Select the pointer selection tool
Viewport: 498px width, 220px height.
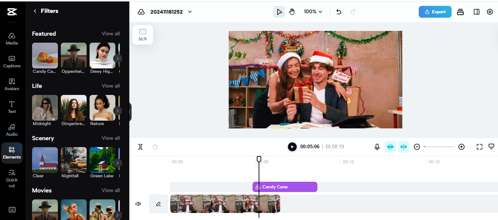pyautogui.click(x=279, y=12)
